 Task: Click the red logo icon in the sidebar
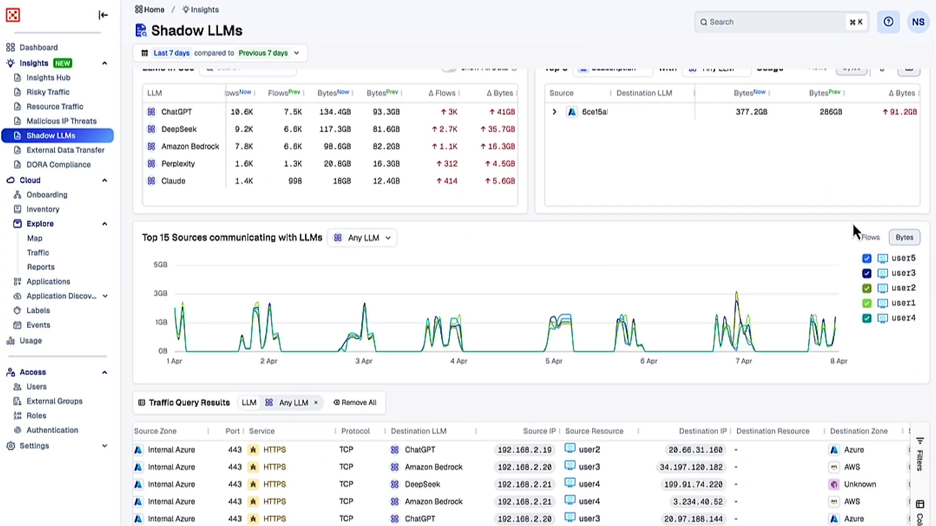tap(13, 15)
